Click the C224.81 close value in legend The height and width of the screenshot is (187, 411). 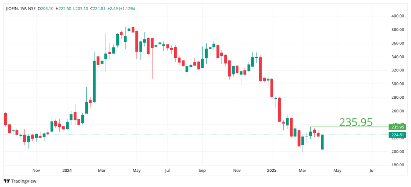(x=100, y=7)
